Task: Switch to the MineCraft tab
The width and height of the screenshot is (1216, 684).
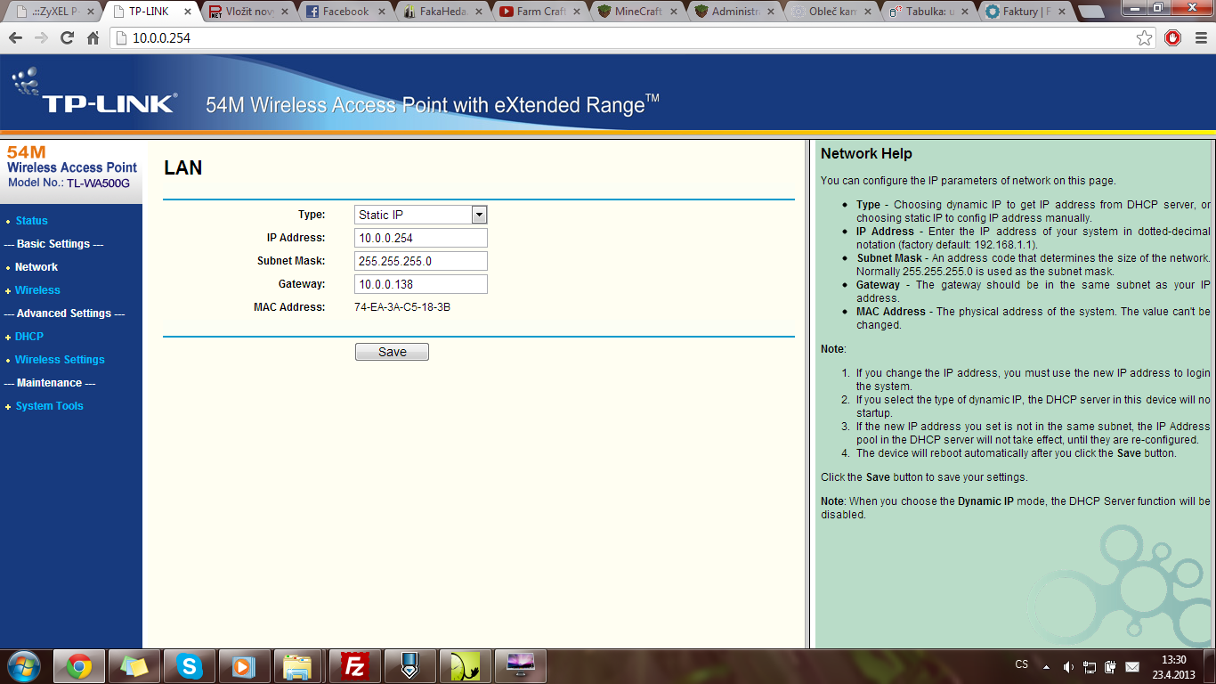Action: click(639, 12)
